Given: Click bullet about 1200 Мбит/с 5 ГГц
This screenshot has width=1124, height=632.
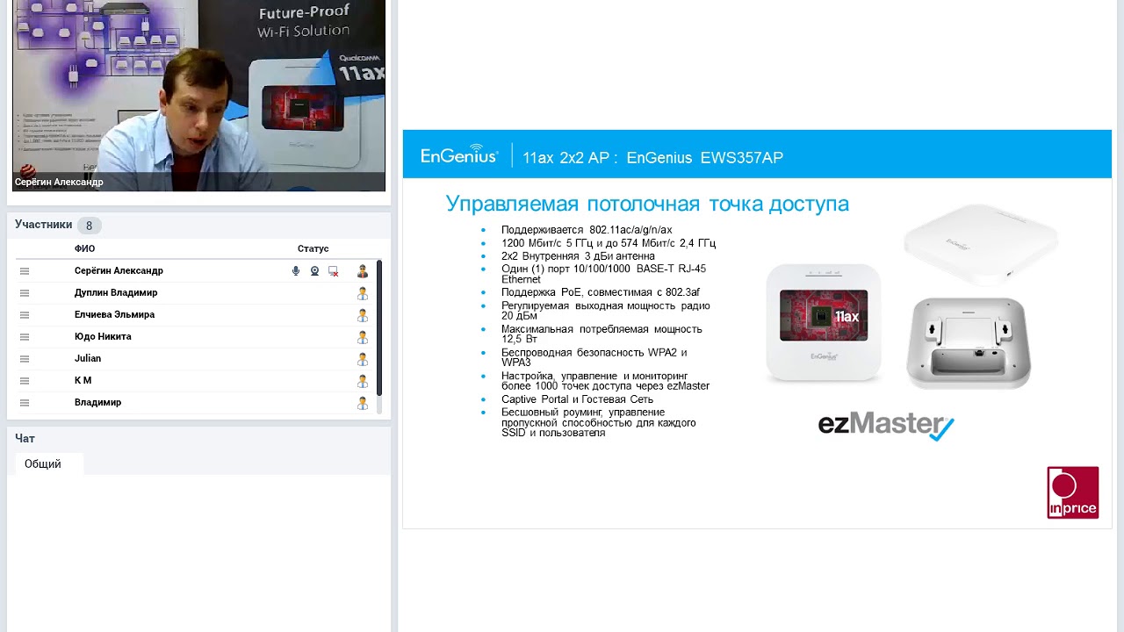Looking at the screenshot, I should tap(609, 243).
